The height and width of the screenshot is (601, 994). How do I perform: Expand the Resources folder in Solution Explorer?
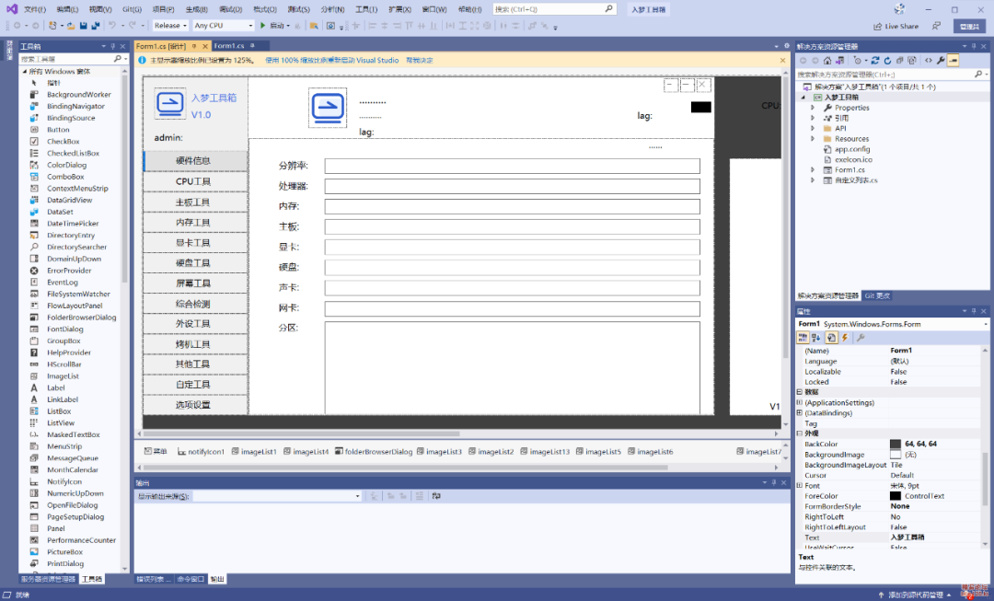click(x=813, y=139)
